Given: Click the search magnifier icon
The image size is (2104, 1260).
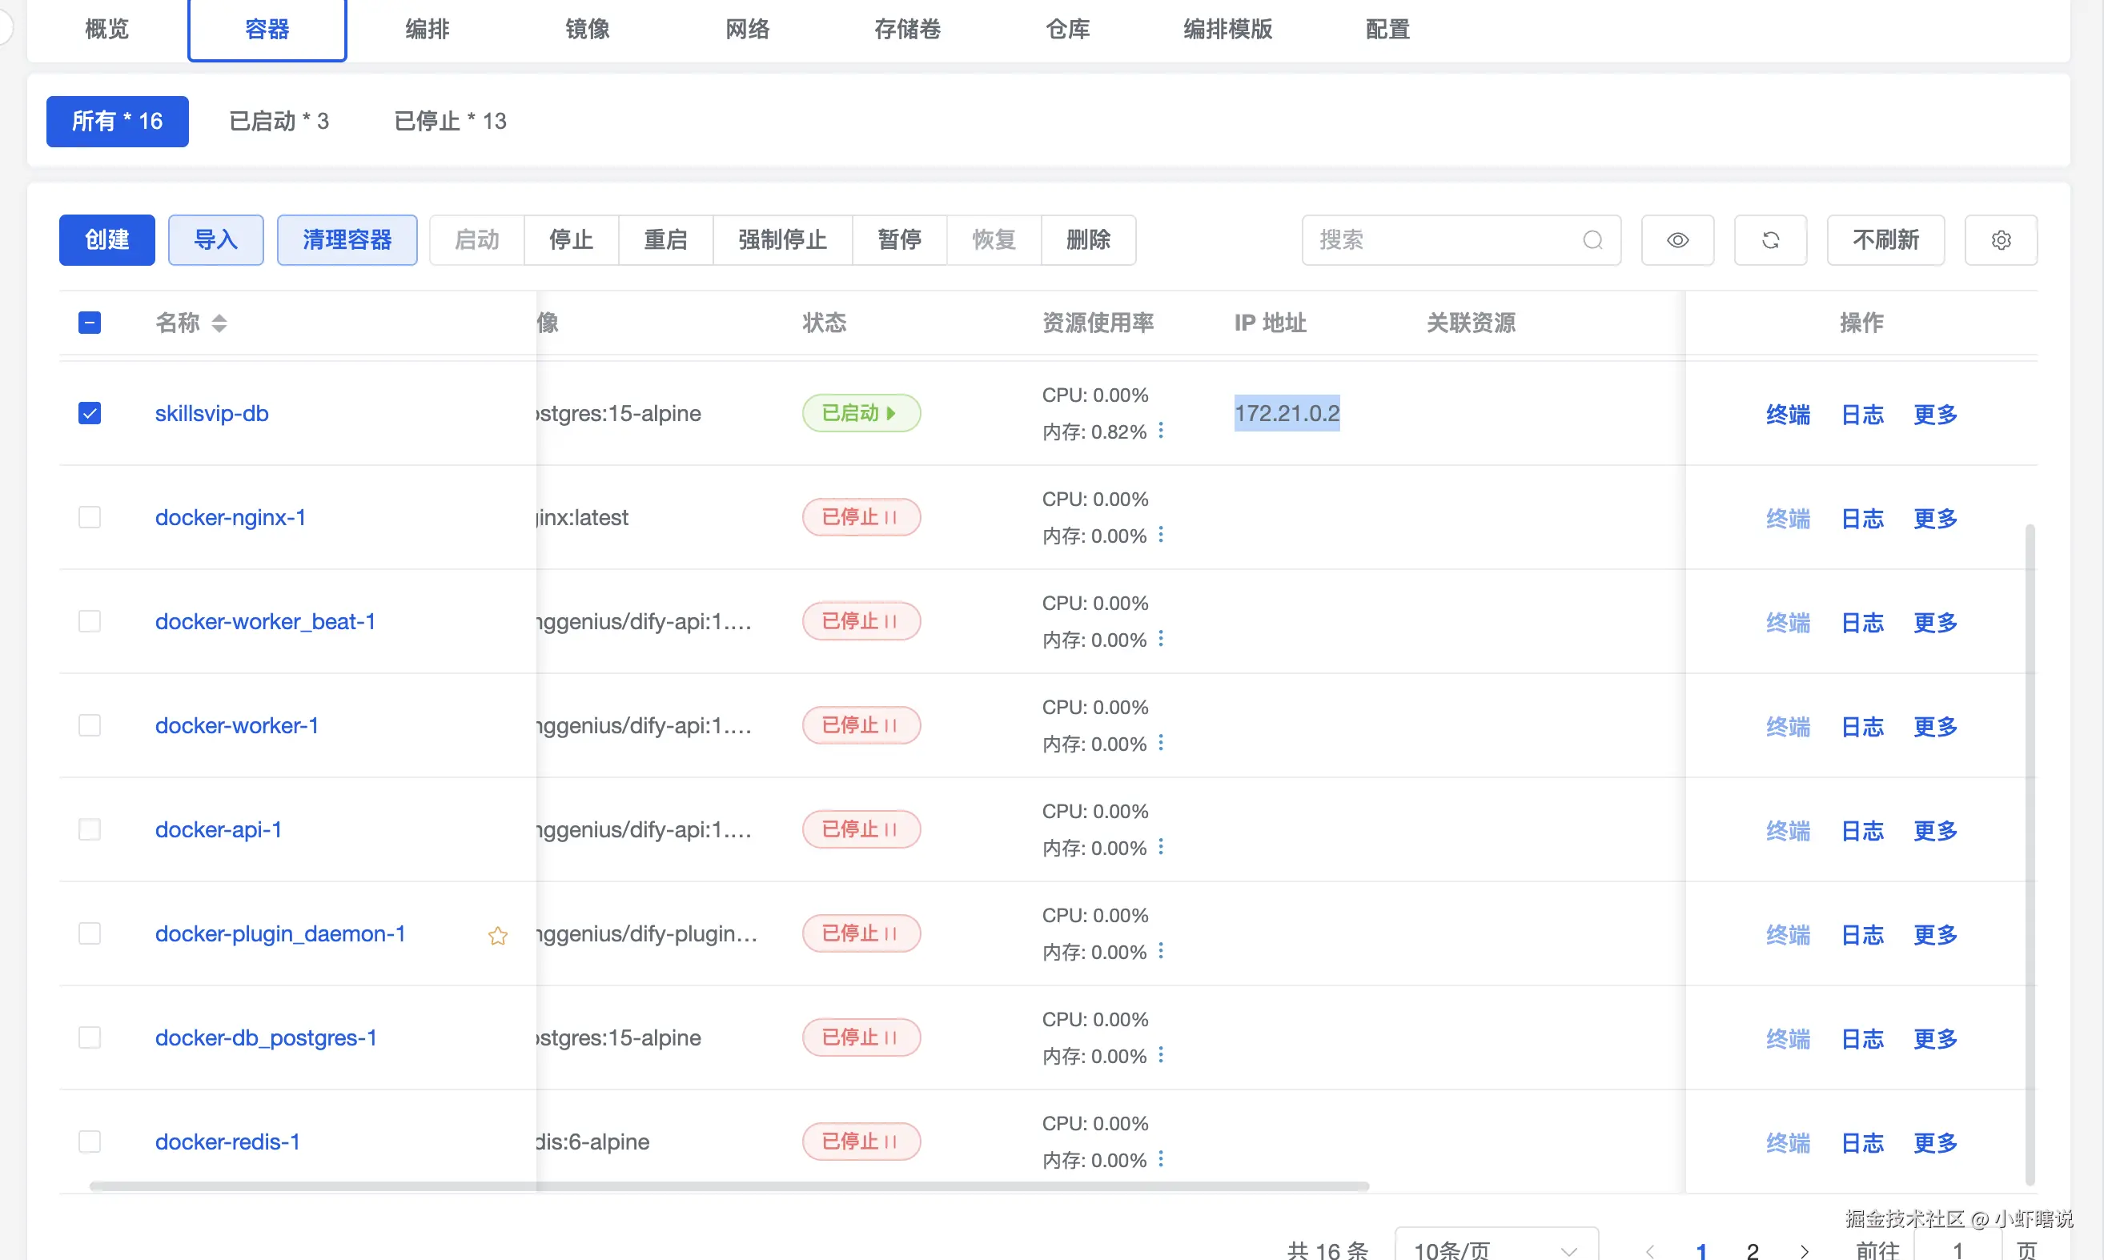Looking at the screenshot, I should (x=1592, y=240).
